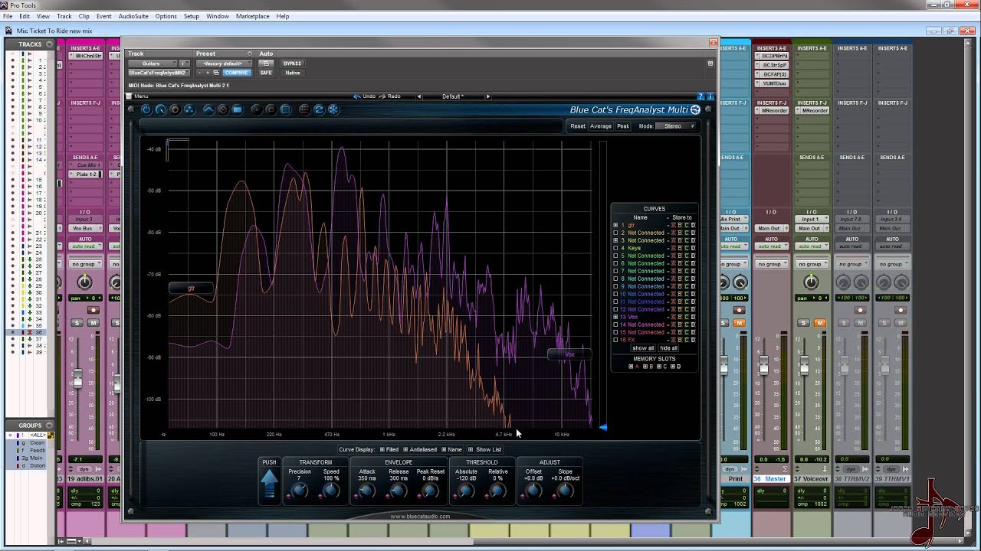Click the show all curves button
The width and height of the screenshot is (981, 551).
click(643, 348)
